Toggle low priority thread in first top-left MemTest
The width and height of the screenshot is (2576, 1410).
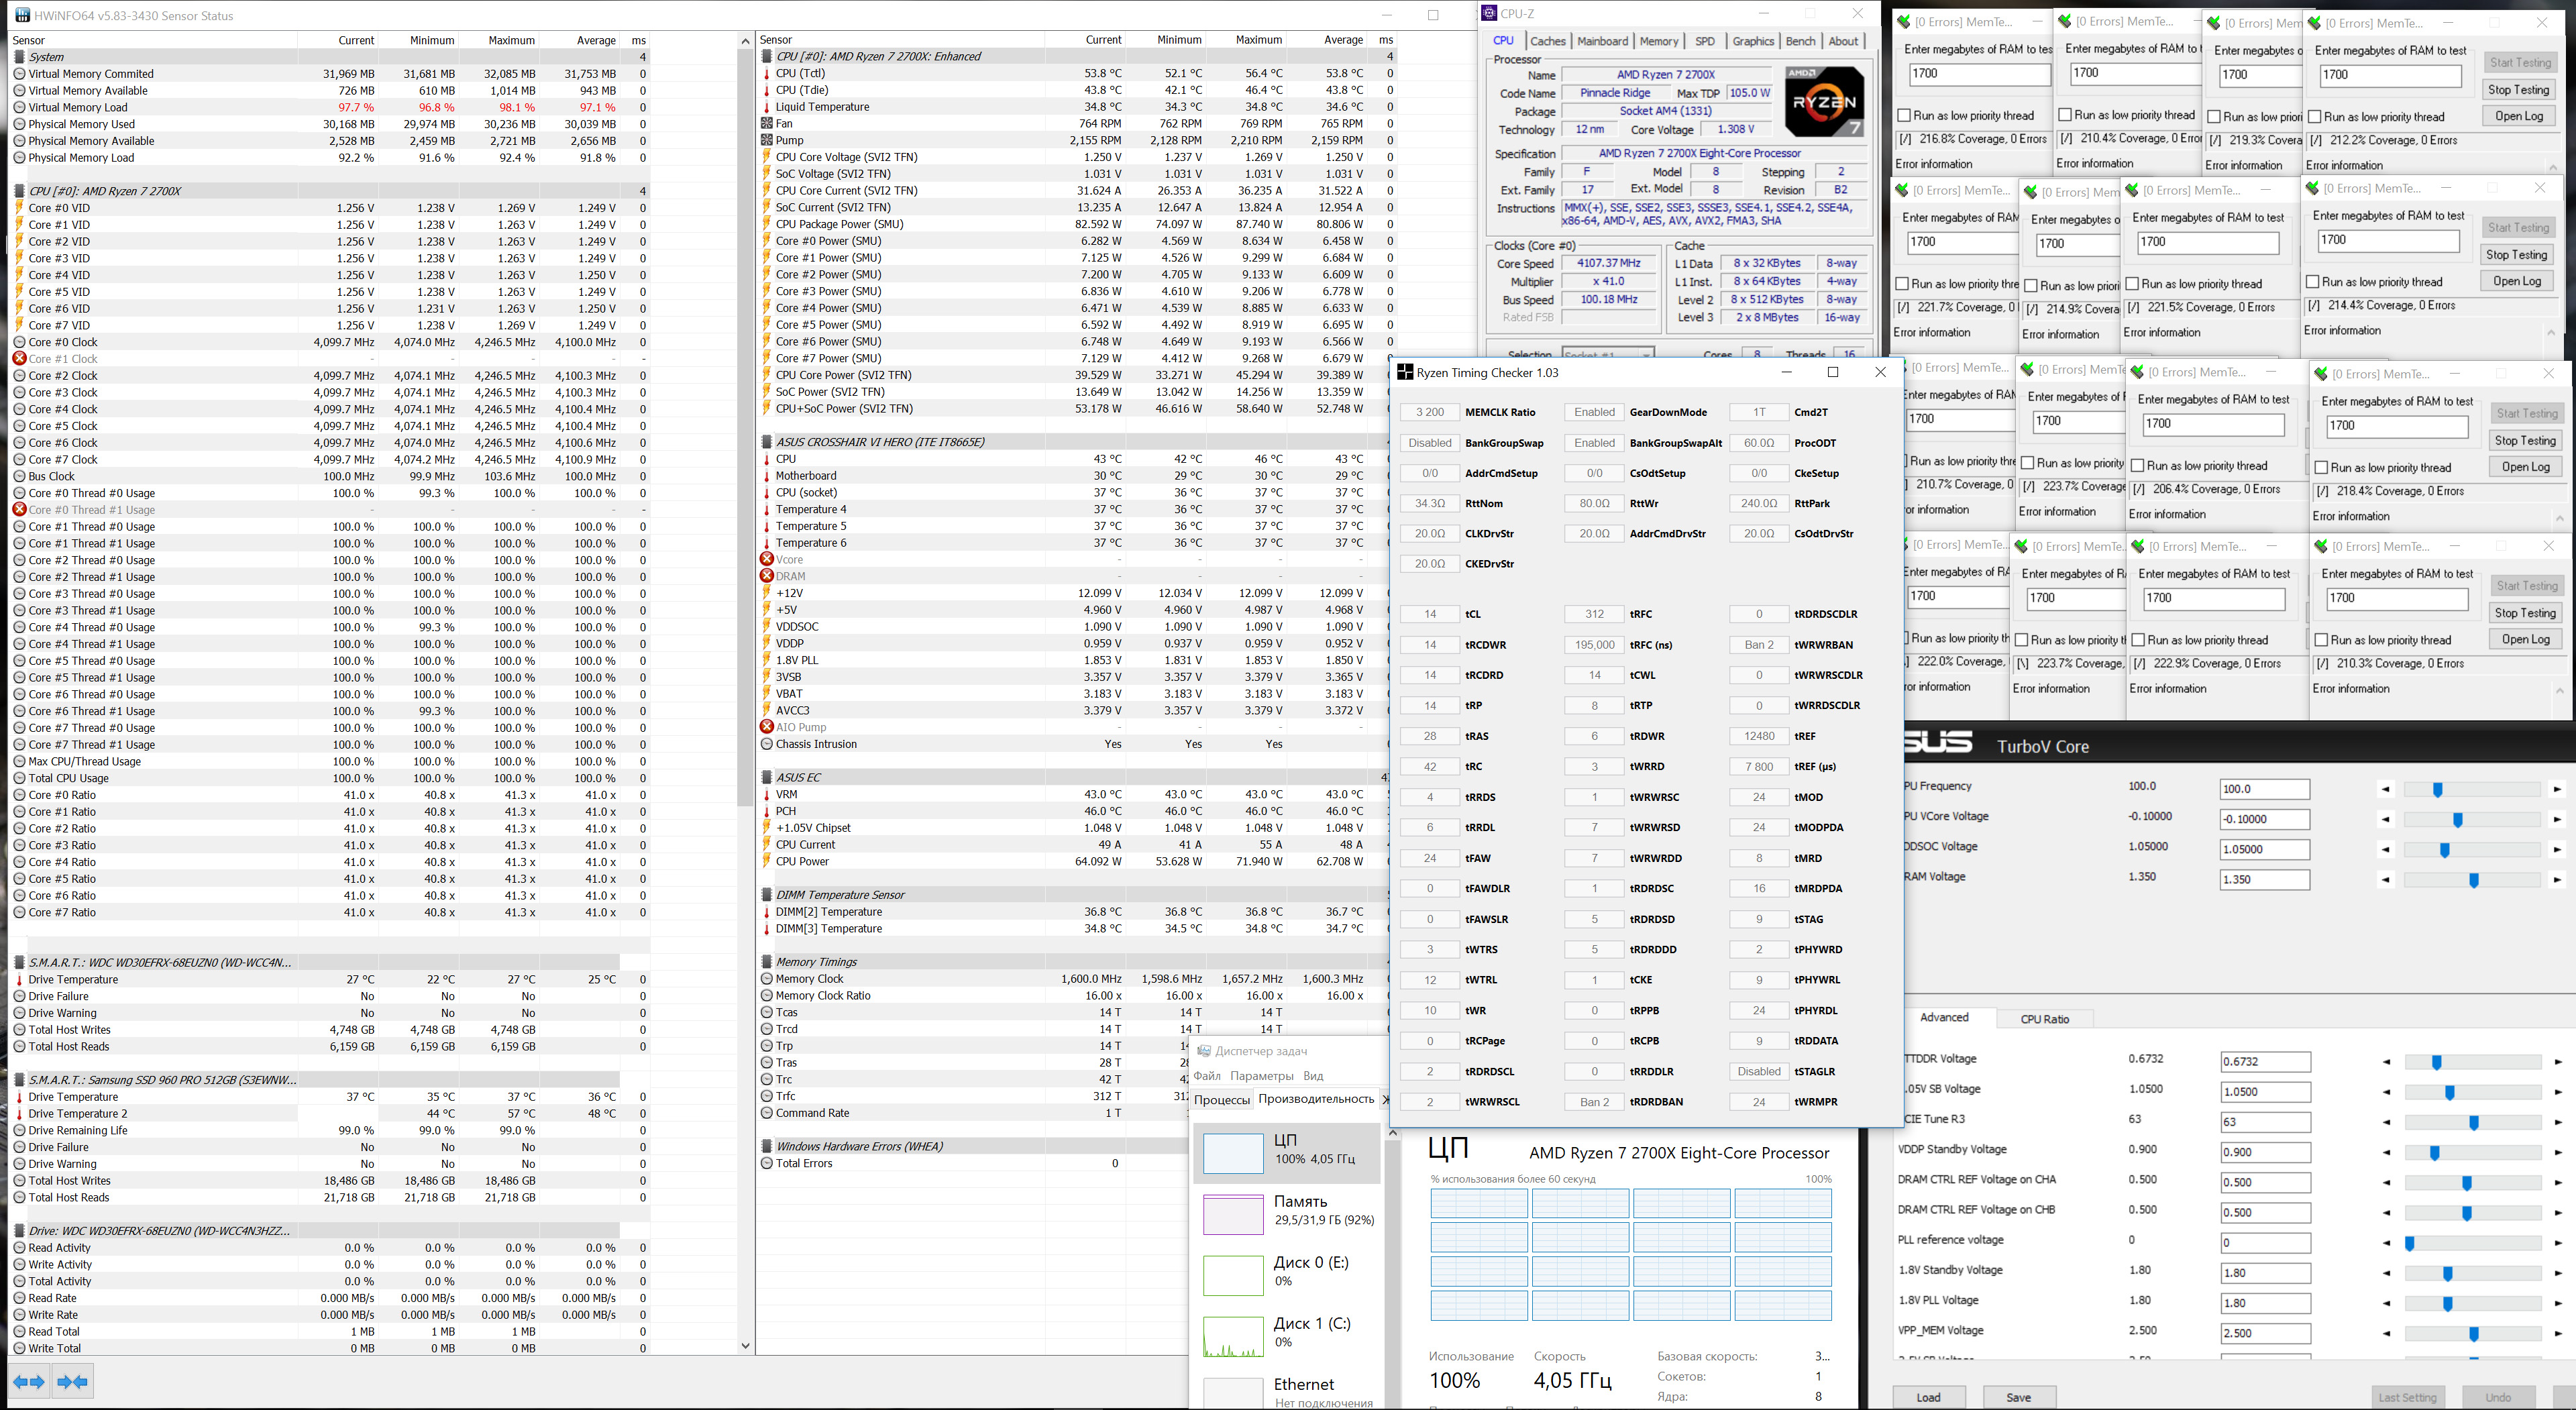point(1904,115)
